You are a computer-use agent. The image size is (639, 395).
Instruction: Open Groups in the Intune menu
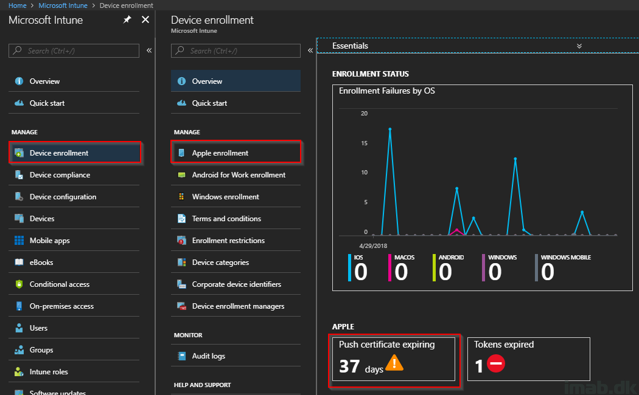[74, 350]
